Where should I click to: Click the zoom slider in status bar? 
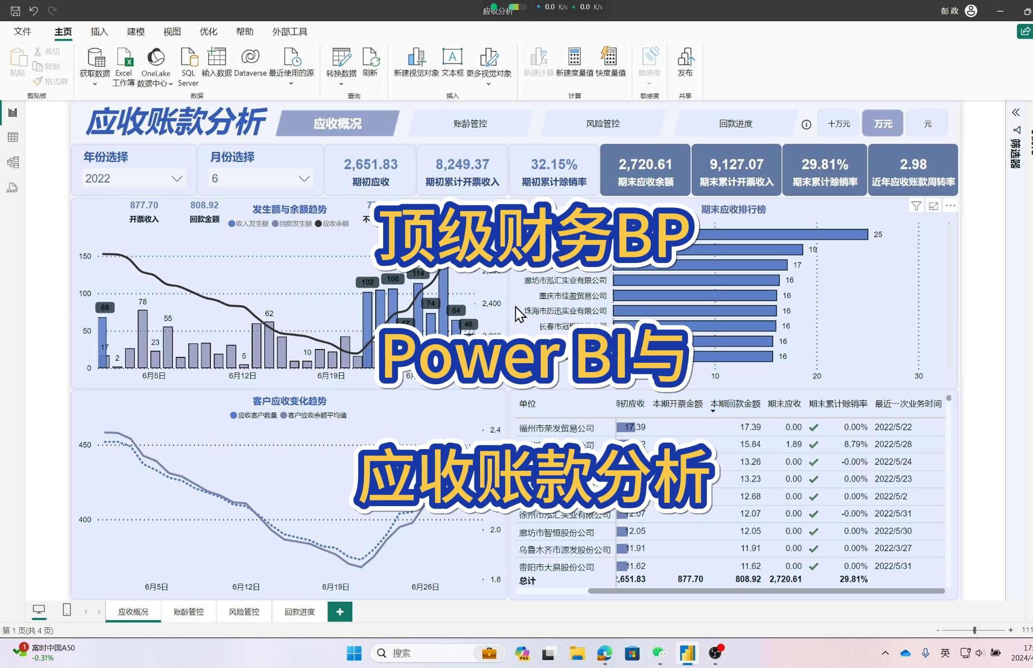[975, 630]
